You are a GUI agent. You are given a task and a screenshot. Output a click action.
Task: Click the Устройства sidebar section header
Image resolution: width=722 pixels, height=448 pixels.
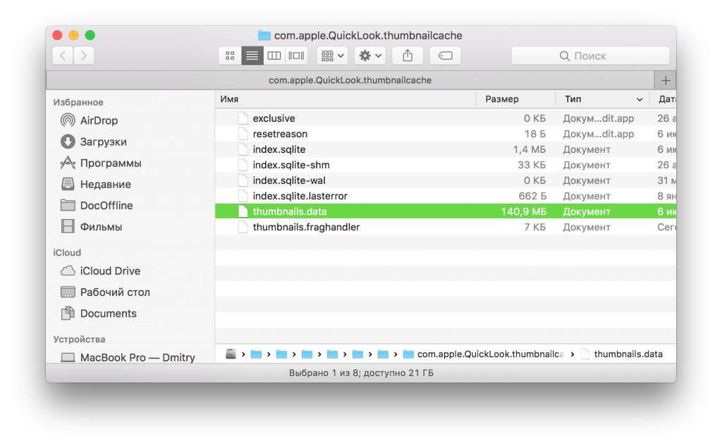click(79, 339)
